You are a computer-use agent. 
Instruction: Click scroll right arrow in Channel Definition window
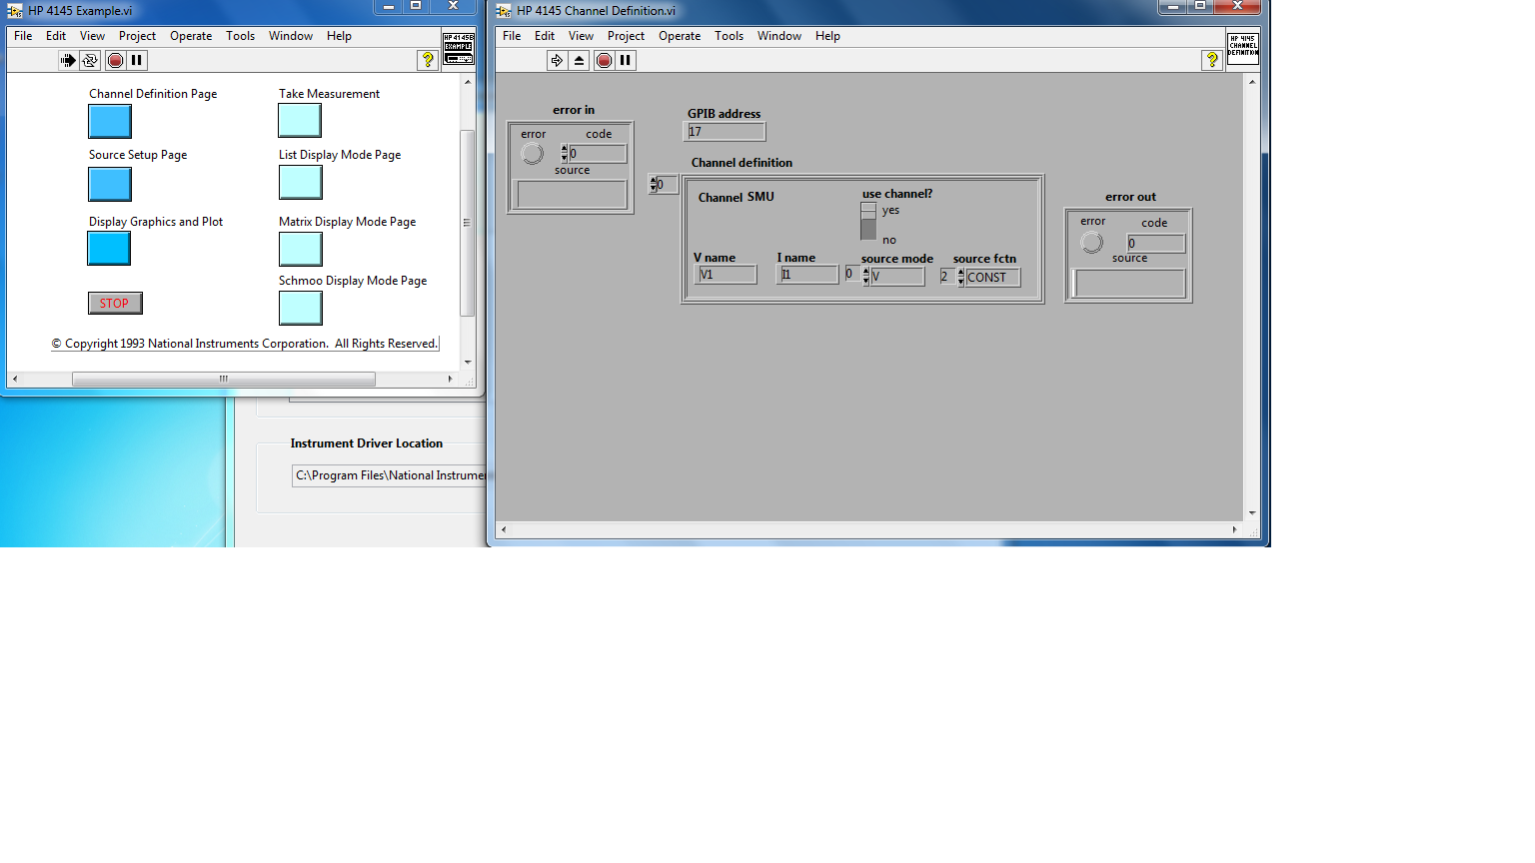coord(1235,529)
